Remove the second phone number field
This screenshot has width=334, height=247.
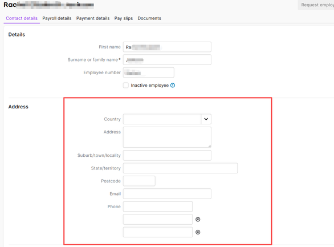(x=198, y=219)
